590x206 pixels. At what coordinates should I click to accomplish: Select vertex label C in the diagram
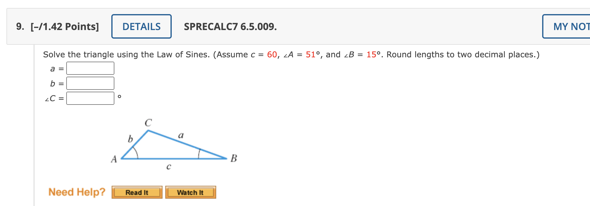(x=148, y=123)
